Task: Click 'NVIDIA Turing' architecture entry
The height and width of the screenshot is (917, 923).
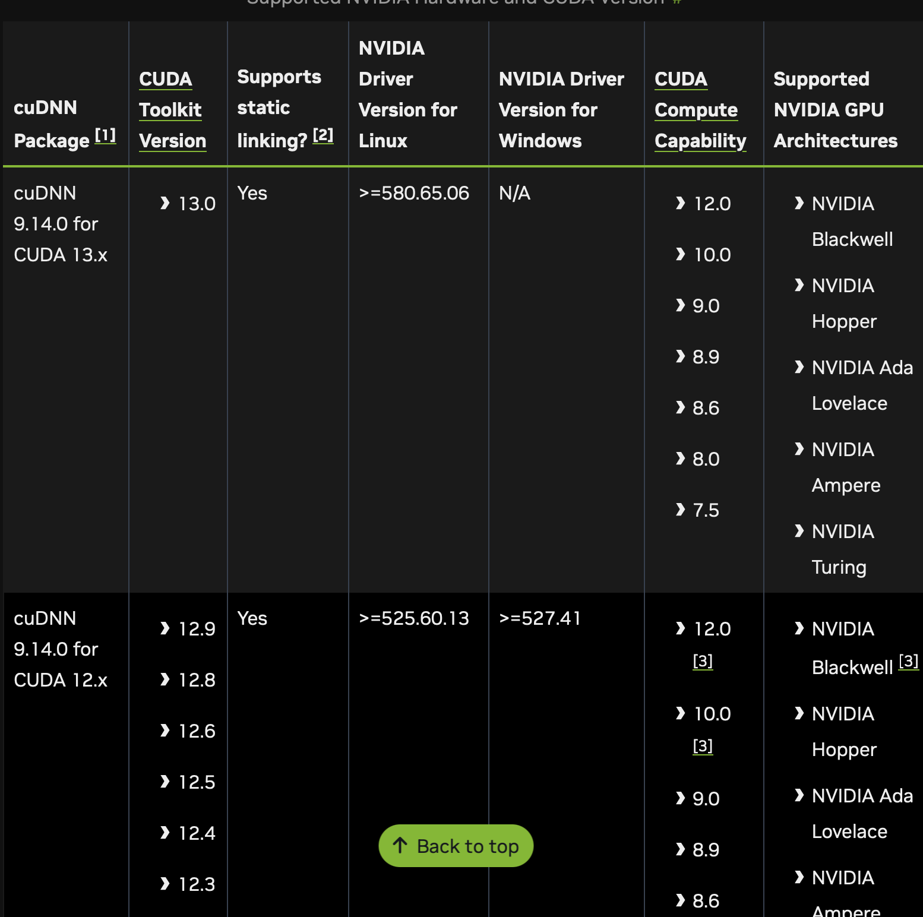Action: click(x=843, y=549)
